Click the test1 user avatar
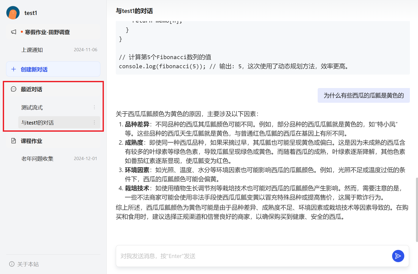 pos(13,13)
